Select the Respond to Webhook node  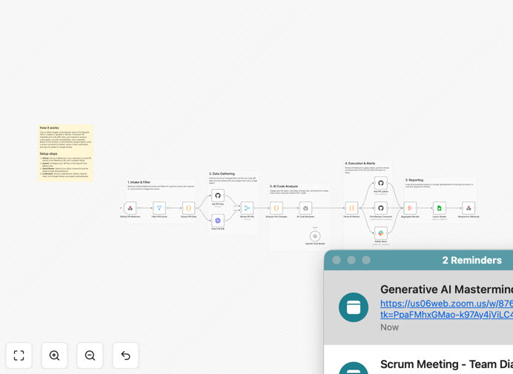(x=469, y=208)
